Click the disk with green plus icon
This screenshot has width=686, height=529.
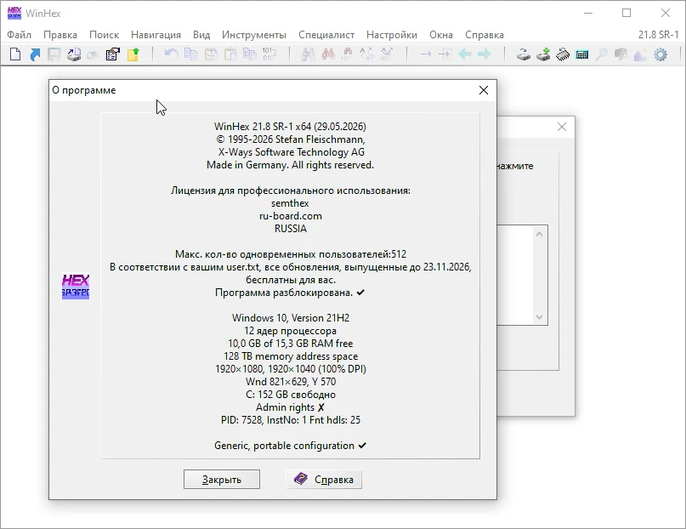(x=543, y=54)
